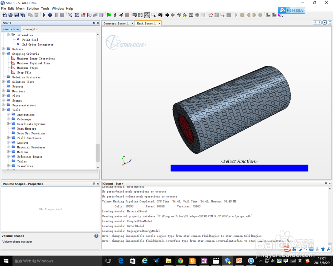Click the table grid toolbar icon
The height and width of the screenshot is (266, 333).
coord(197,15)
